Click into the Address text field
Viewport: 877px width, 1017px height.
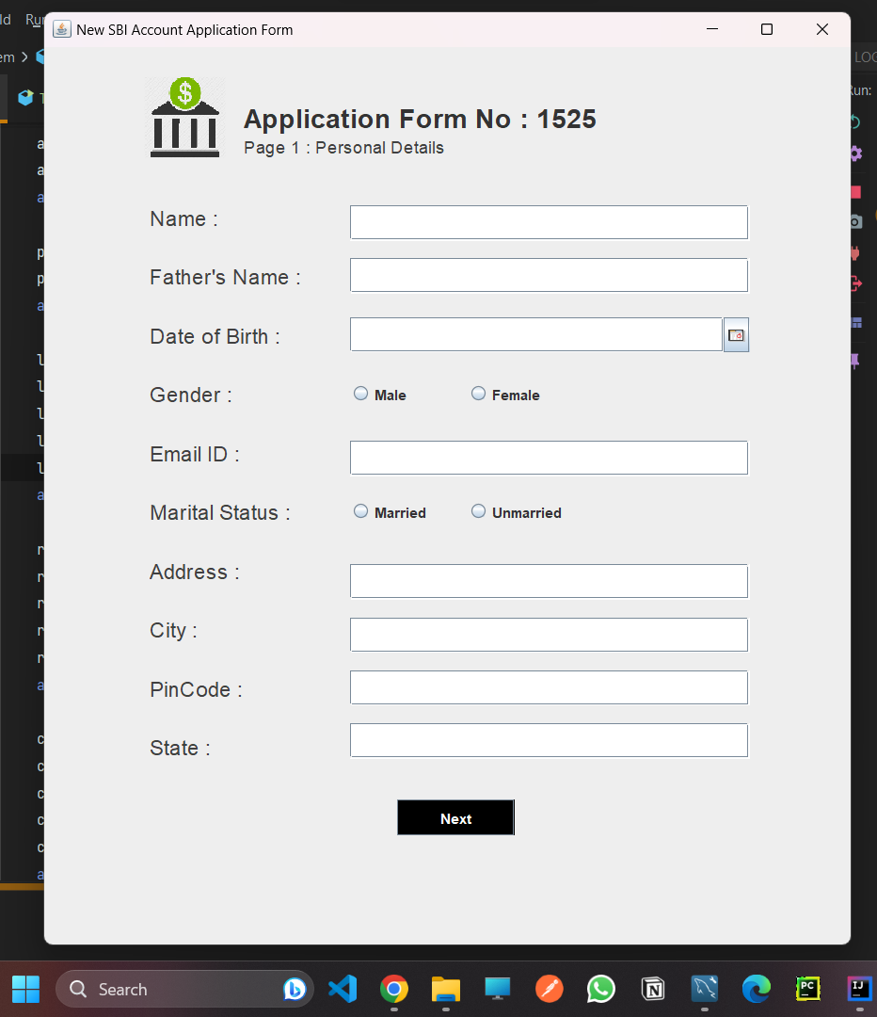pyautogui.click(x=549, y=581)
